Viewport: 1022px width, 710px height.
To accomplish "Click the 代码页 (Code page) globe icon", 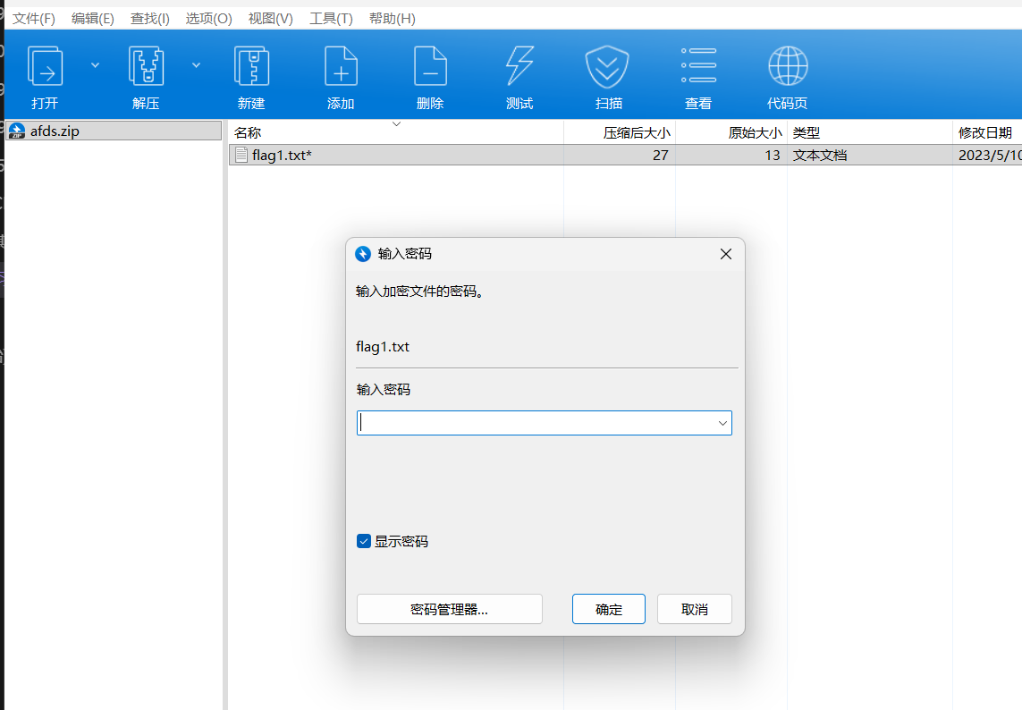I will point(788,66).
